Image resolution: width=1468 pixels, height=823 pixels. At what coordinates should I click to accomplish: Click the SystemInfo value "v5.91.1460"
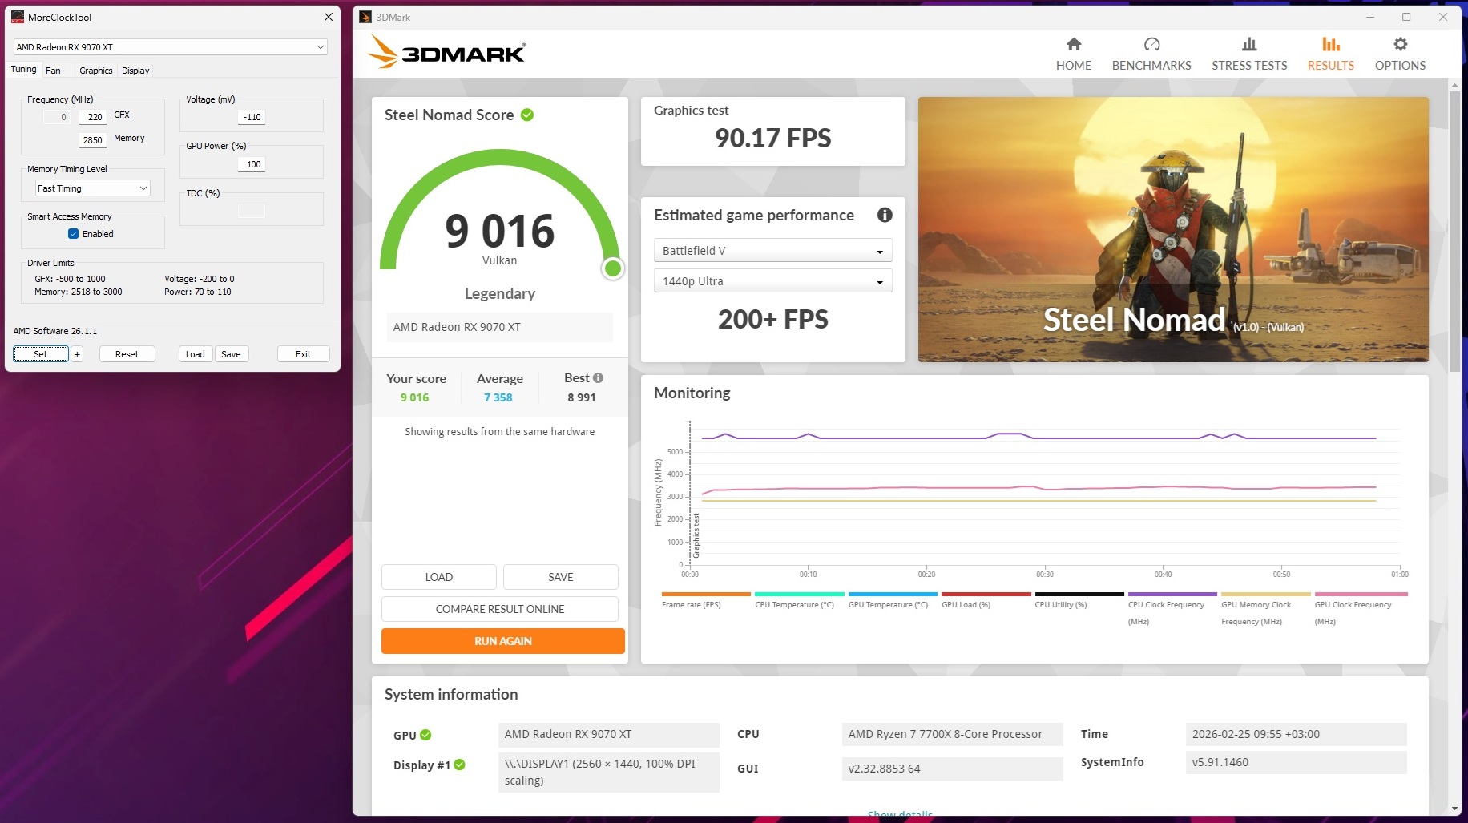(x=1296, y=762)
